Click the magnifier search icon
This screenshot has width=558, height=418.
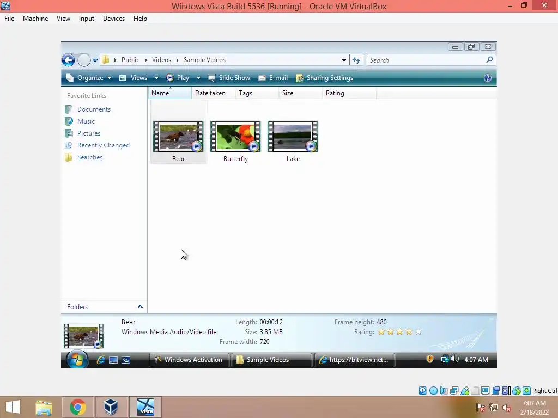(490, 60)
